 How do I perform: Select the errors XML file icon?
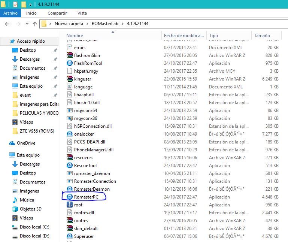point(69,48)
